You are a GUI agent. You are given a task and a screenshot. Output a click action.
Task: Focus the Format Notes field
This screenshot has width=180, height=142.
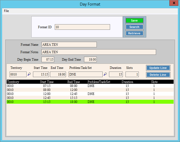coord(99,52)
